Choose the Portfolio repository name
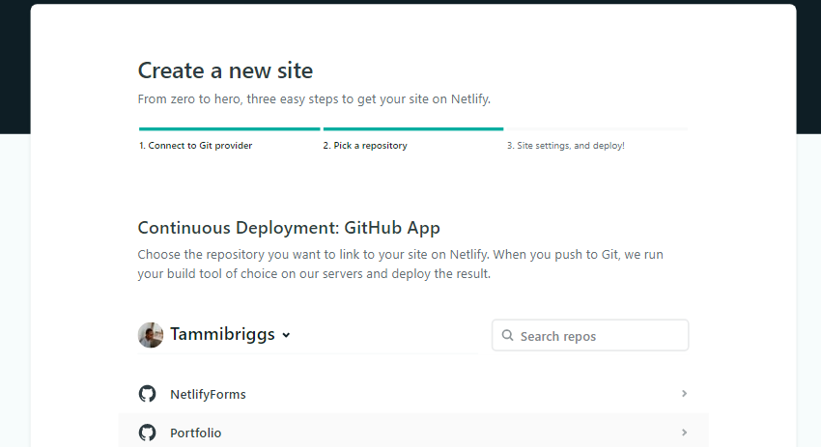This screenshot has height=447, width=821. point(195,433)
